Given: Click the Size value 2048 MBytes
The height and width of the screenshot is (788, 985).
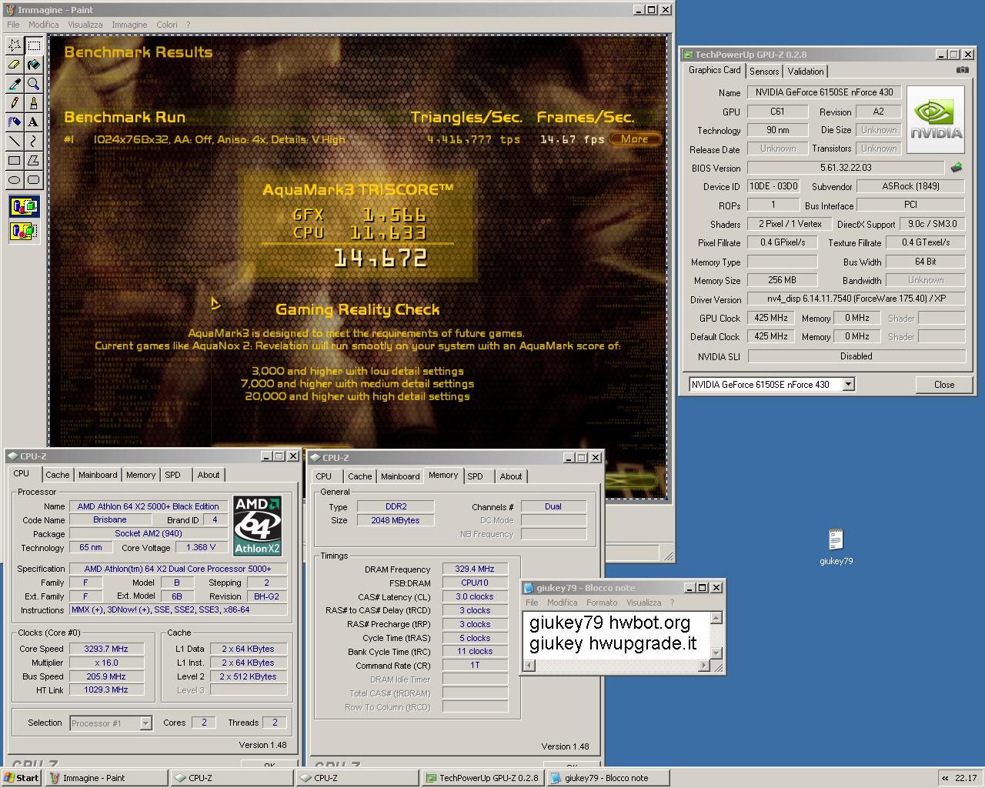Looking at the screenshot, I should (396, 520).
